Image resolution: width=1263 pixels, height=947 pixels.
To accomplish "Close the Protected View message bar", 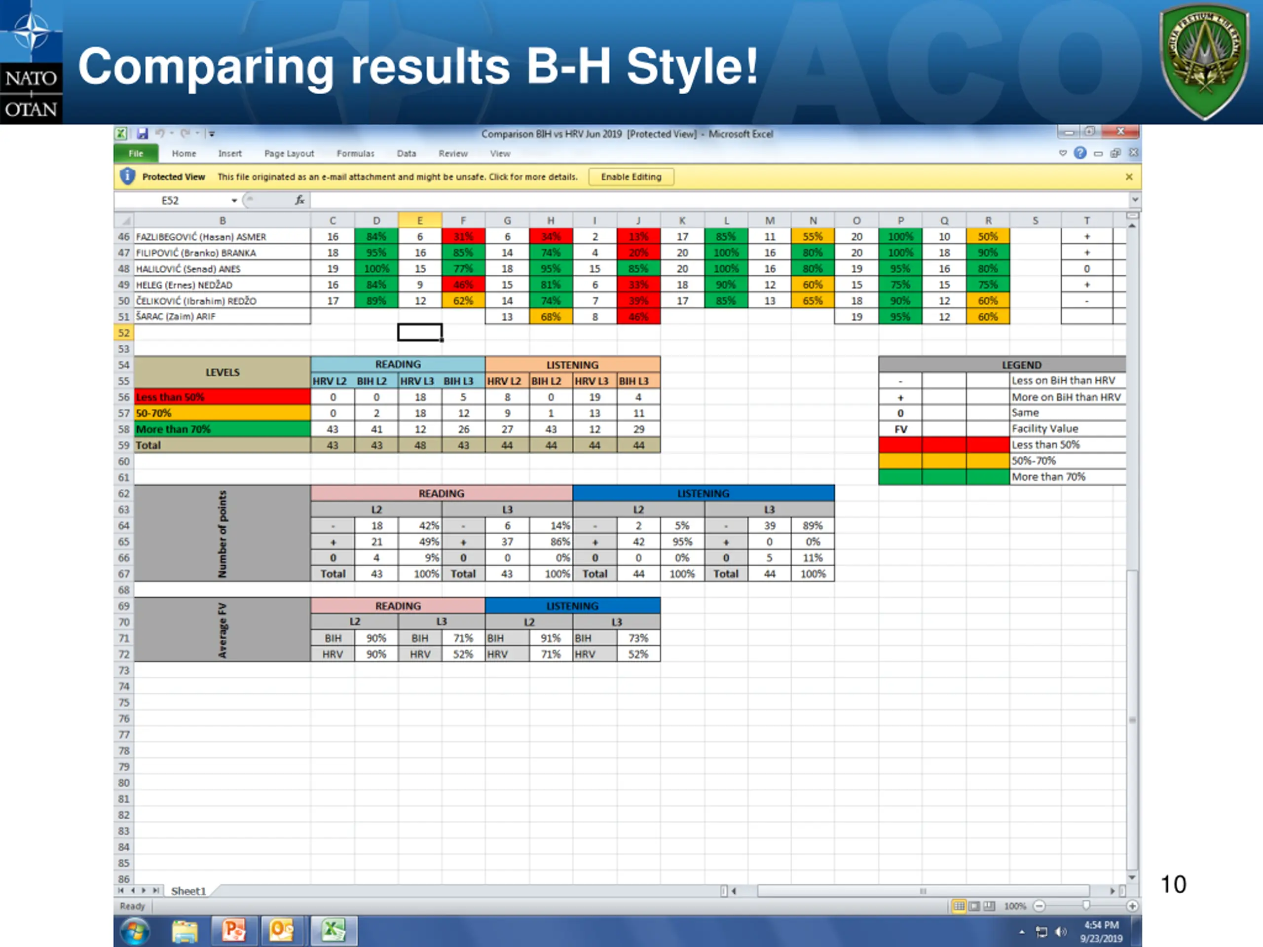I will point(1129,177).
